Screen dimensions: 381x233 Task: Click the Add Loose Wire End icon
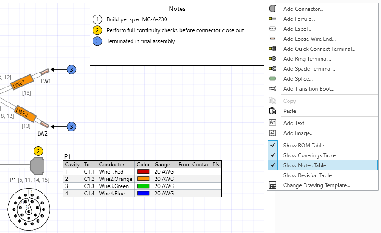pos(273,39)
